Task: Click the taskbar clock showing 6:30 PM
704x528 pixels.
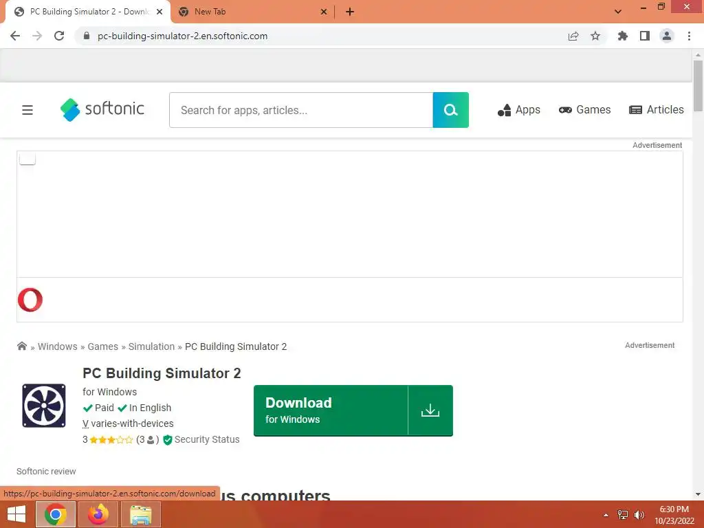Action: pos(674,515)
